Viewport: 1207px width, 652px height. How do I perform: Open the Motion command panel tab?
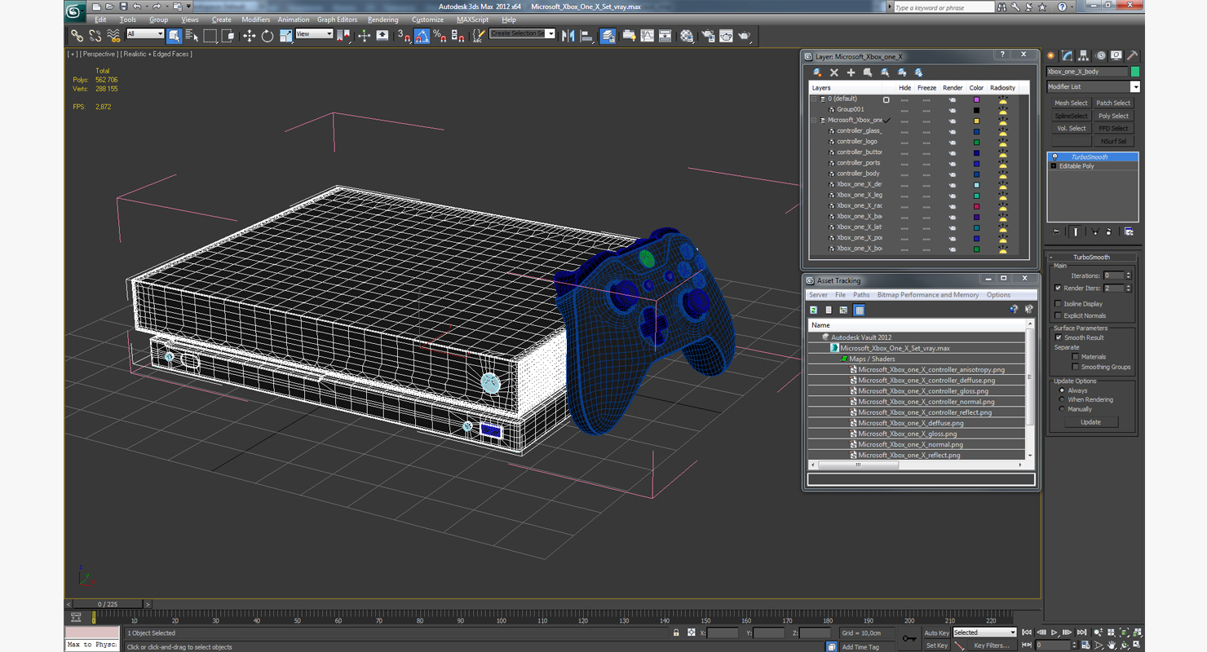point(1100,56)
